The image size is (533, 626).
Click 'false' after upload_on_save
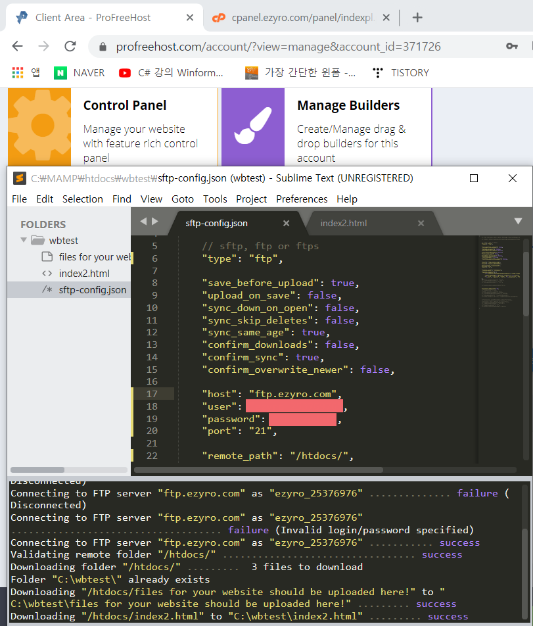322,295
